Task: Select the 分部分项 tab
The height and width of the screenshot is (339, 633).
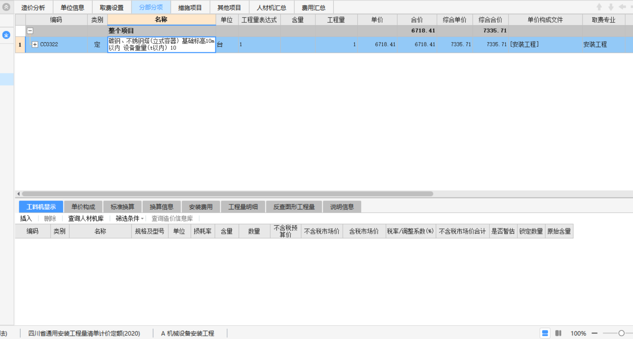Action: click(x=151, y=7)
